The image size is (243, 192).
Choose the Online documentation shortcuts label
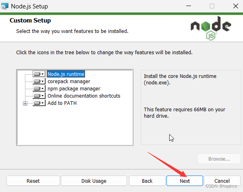pos(84,96)
